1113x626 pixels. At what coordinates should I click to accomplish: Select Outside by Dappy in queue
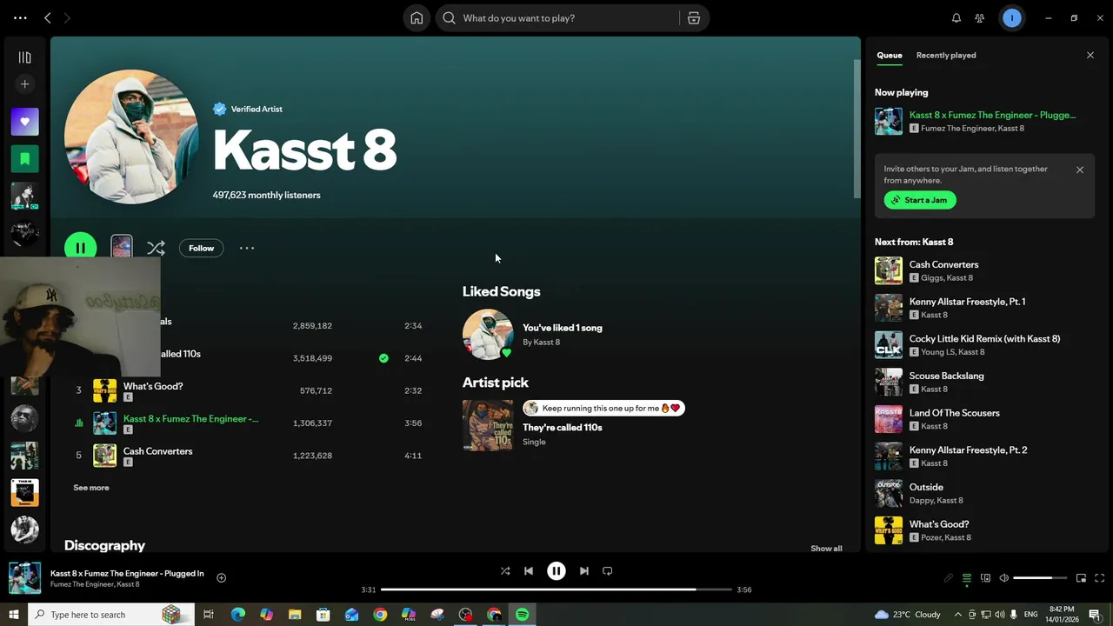click(x=984, y=493)
